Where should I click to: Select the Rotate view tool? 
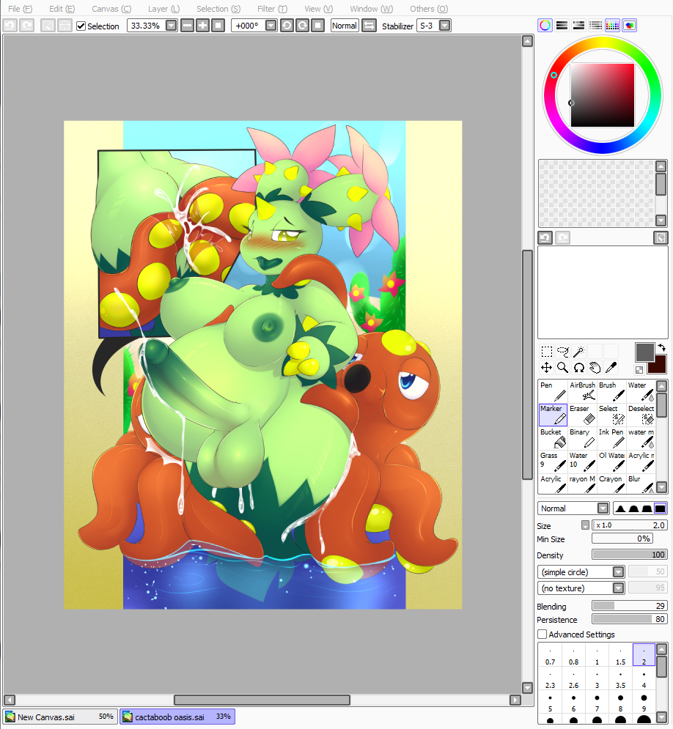coord(578,368)
